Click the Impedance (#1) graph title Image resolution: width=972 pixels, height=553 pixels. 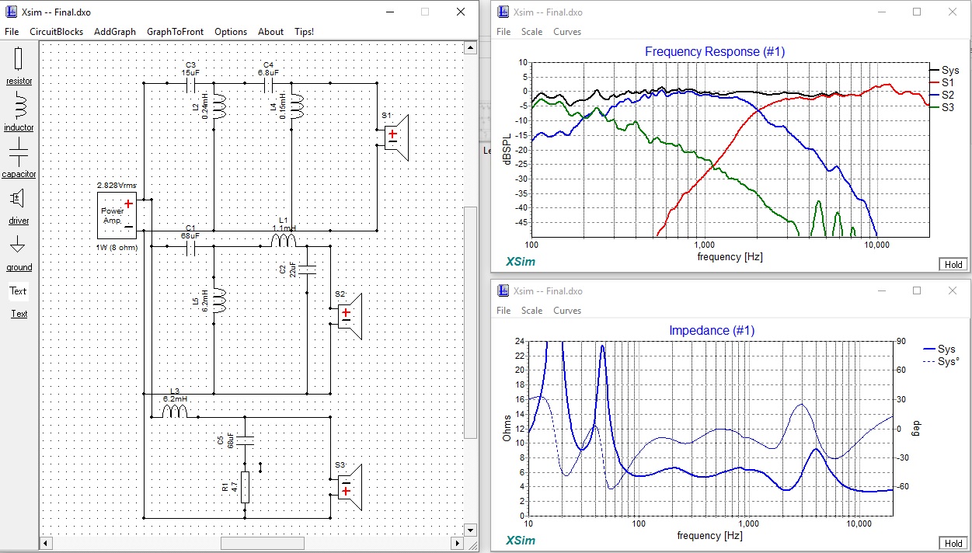(712, 330)
